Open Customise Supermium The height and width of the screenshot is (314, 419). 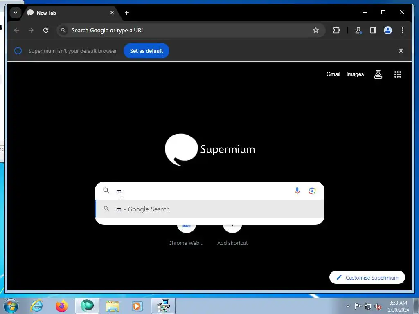click(x=367, y=278)
